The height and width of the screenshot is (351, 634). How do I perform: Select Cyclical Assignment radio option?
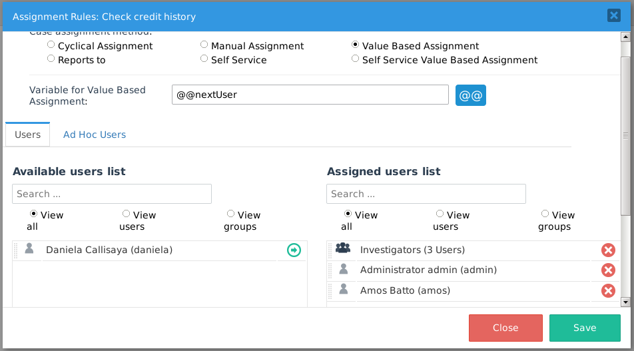[51, 45]
